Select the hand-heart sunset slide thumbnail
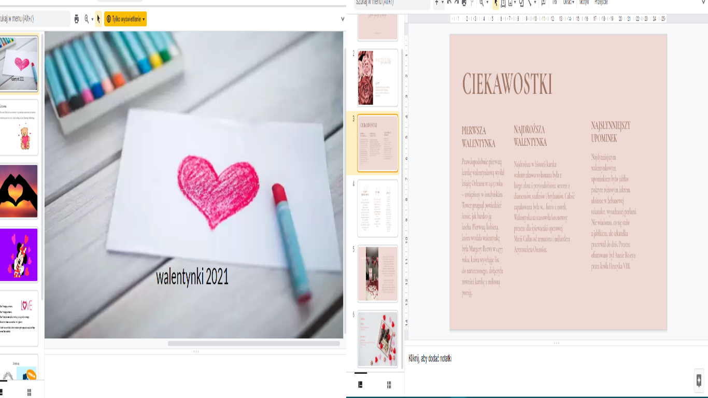 coord(19,191)
